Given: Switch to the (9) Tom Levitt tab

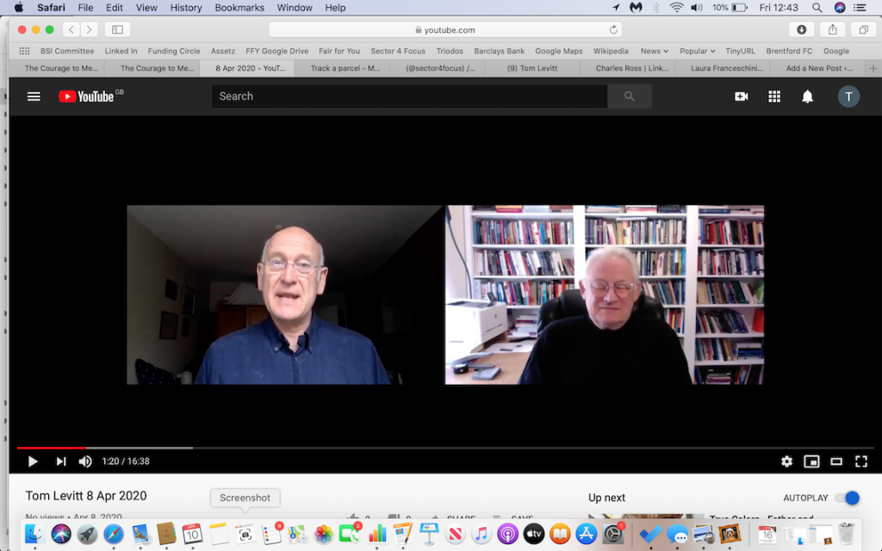Looking at the screenshot, I should tap(532, 69).
